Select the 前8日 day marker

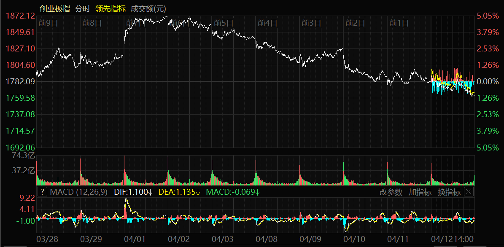tap(92, 23)
